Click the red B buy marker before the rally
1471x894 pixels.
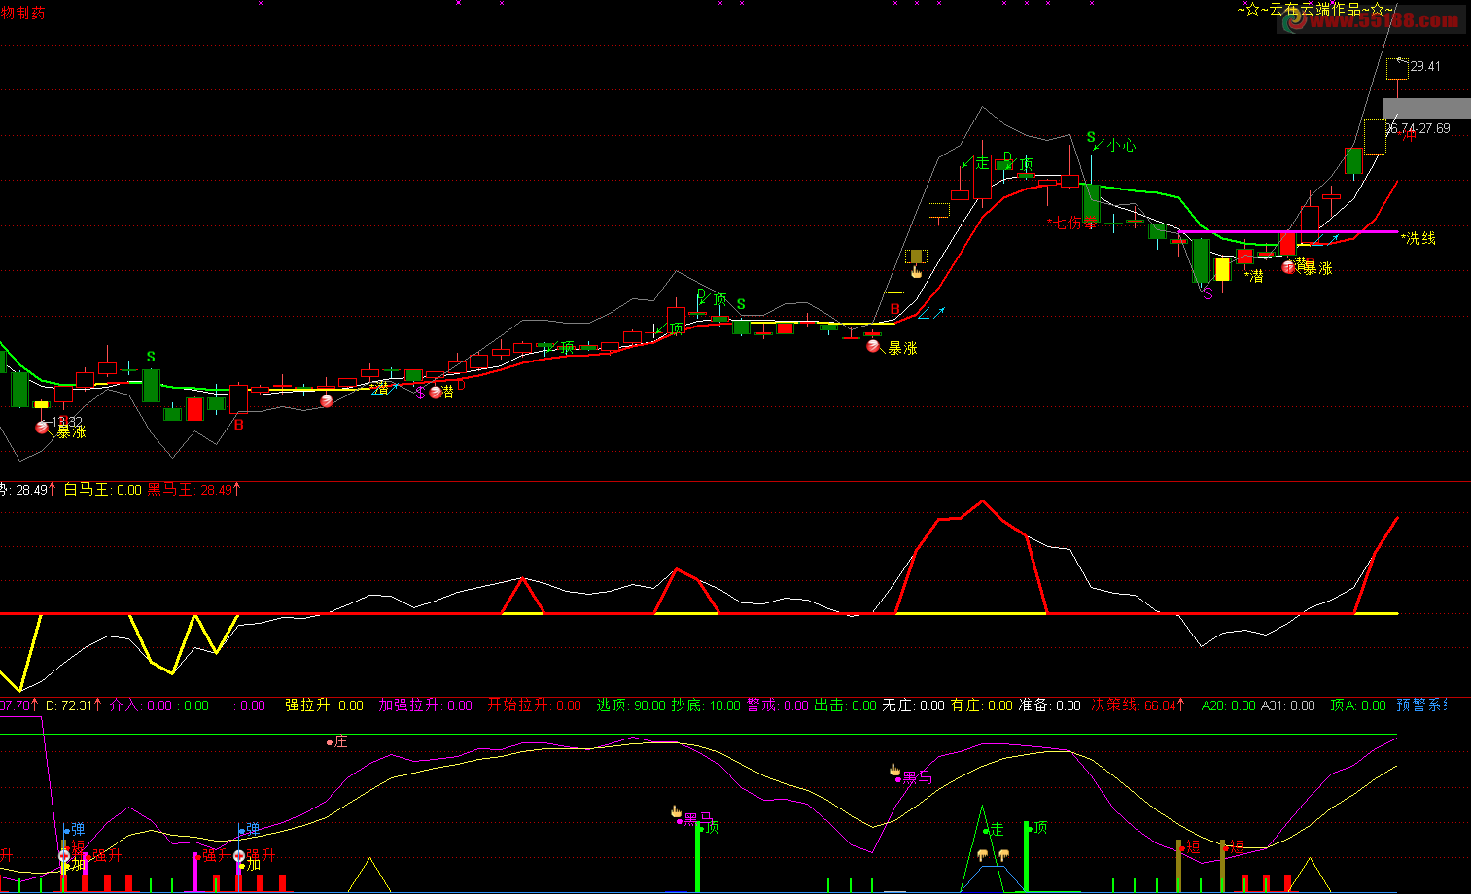(895, 310)
